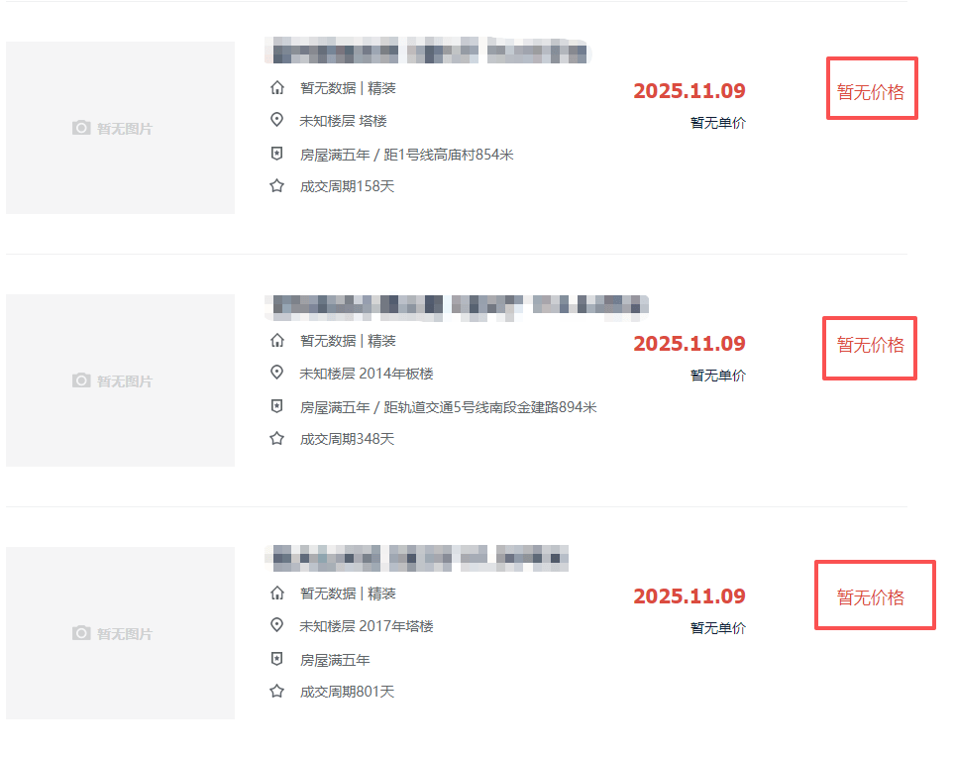Screen dimensions: 955x757
Task: Click house icon in the 成交周期348天 listing
Action: pyautogui.click(x=277, y=341)
